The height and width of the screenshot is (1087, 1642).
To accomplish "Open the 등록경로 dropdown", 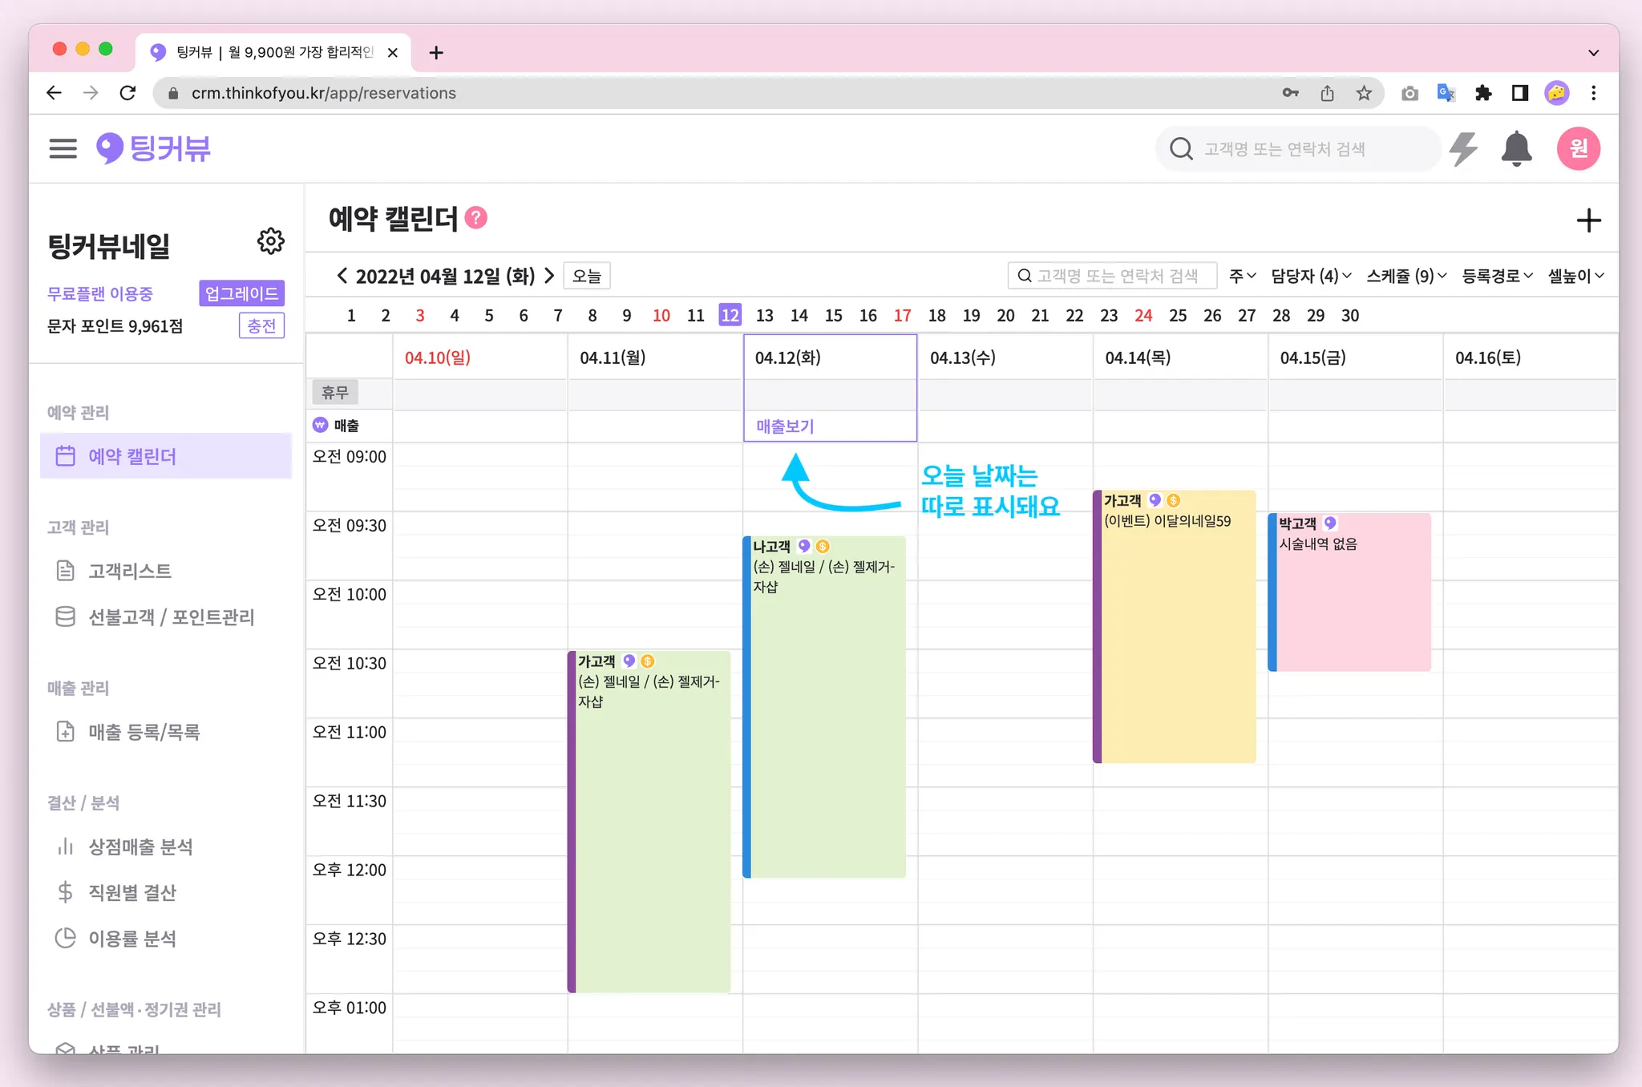I will coord(1497,276).
